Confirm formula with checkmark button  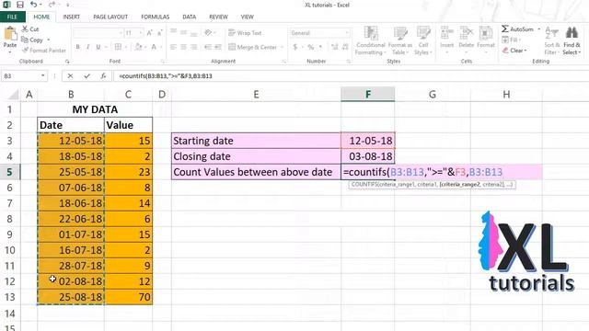(87, 75)
